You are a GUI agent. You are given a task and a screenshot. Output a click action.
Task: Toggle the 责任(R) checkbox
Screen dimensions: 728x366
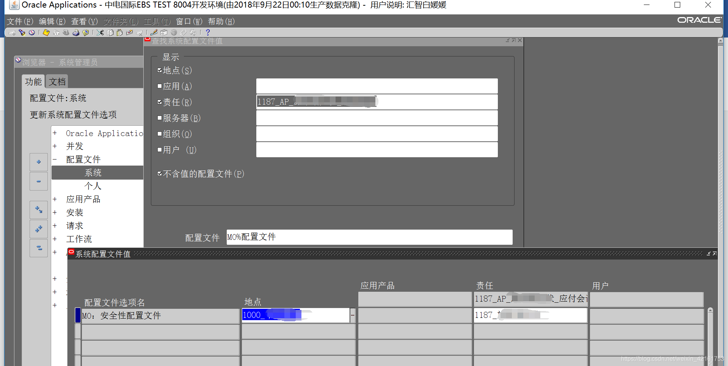coord(160,102)
